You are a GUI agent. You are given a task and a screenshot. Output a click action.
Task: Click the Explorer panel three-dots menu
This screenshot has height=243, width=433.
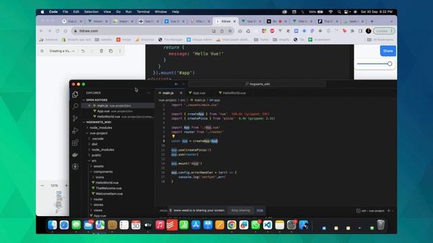(x=149, y=93)
